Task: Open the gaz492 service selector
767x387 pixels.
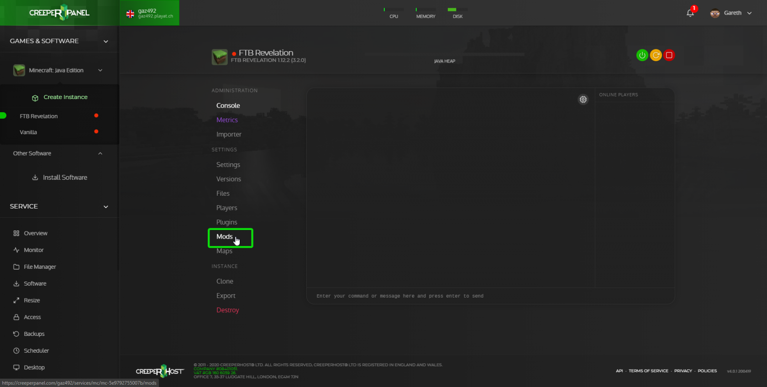Action: click(x=150, y=13)
